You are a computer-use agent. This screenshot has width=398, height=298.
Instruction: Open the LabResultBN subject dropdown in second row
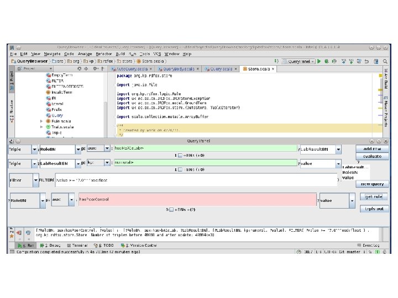[78, 164]
